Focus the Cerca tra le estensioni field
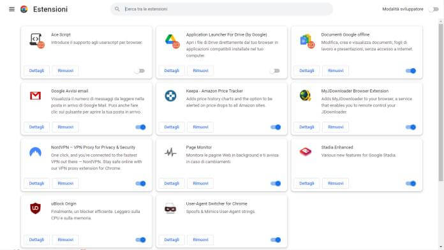This screenshot has width=444, height=250. click(221, 9)
